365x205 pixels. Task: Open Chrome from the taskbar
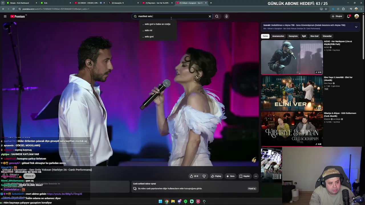point(167,202)
